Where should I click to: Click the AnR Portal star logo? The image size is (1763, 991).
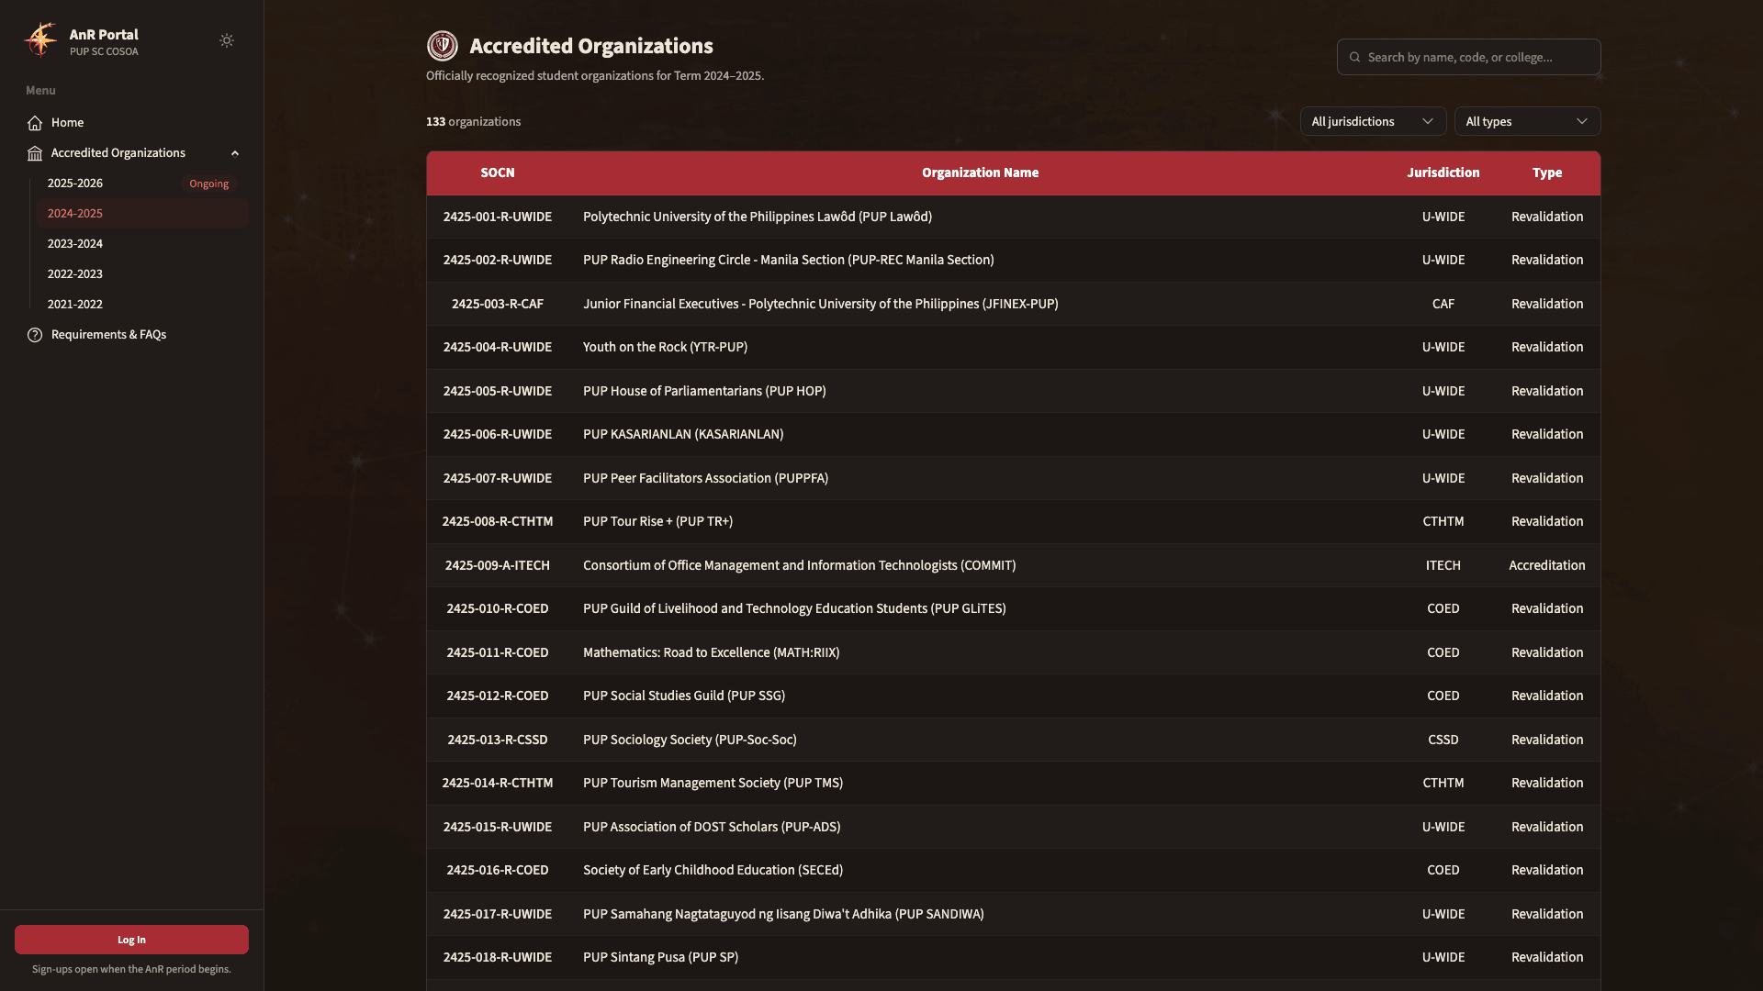pos(40,40)
